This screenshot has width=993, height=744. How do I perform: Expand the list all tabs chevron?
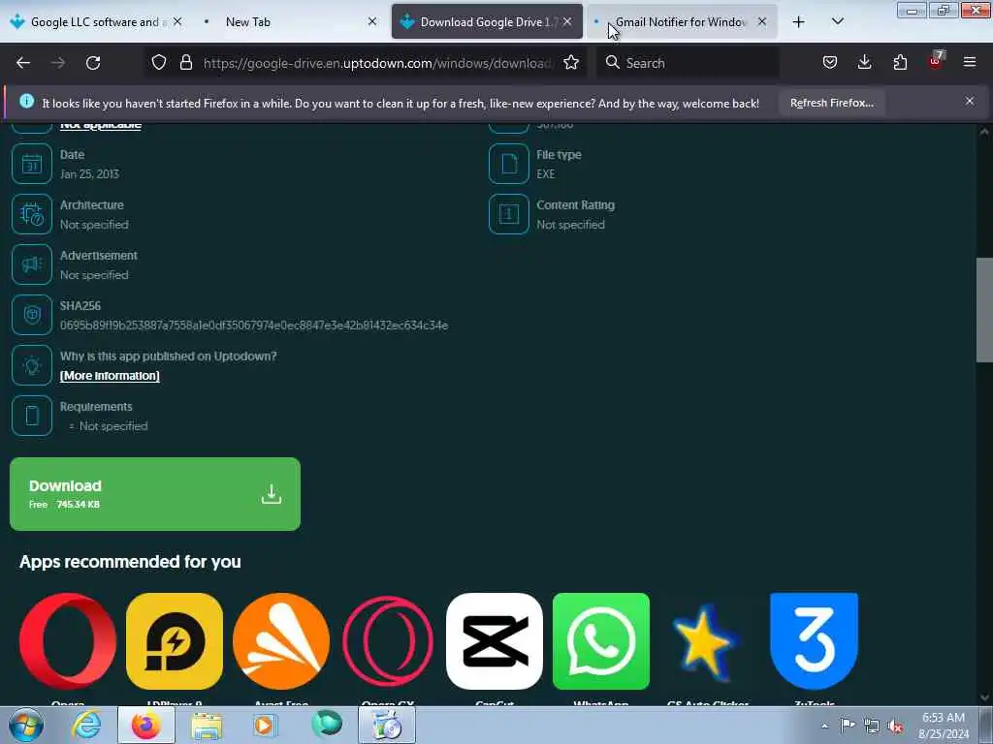click(837, 21)
